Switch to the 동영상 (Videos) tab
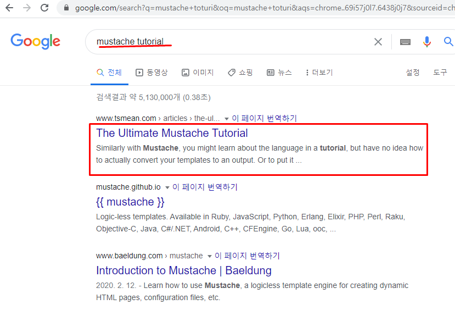The width and height of the screenshot is (455, 310). click(152, 73)
